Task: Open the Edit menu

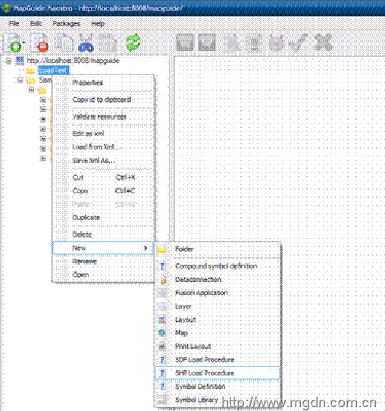Action: 36,24
